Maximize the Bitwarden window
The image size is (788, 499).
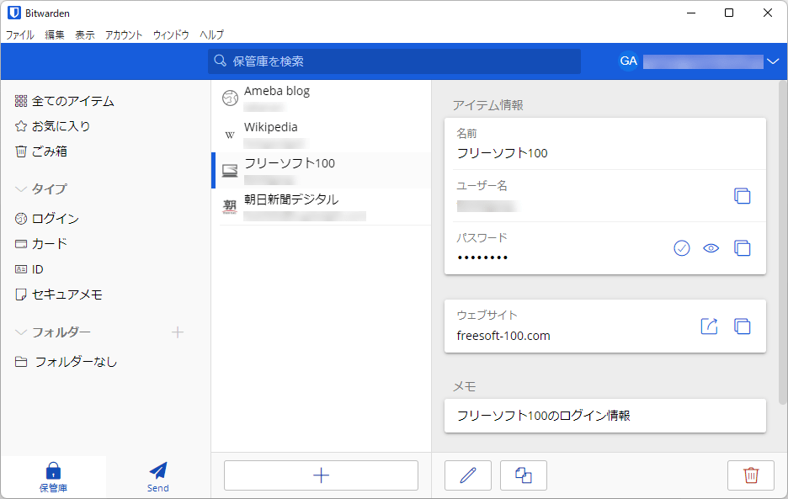[729, 13]
